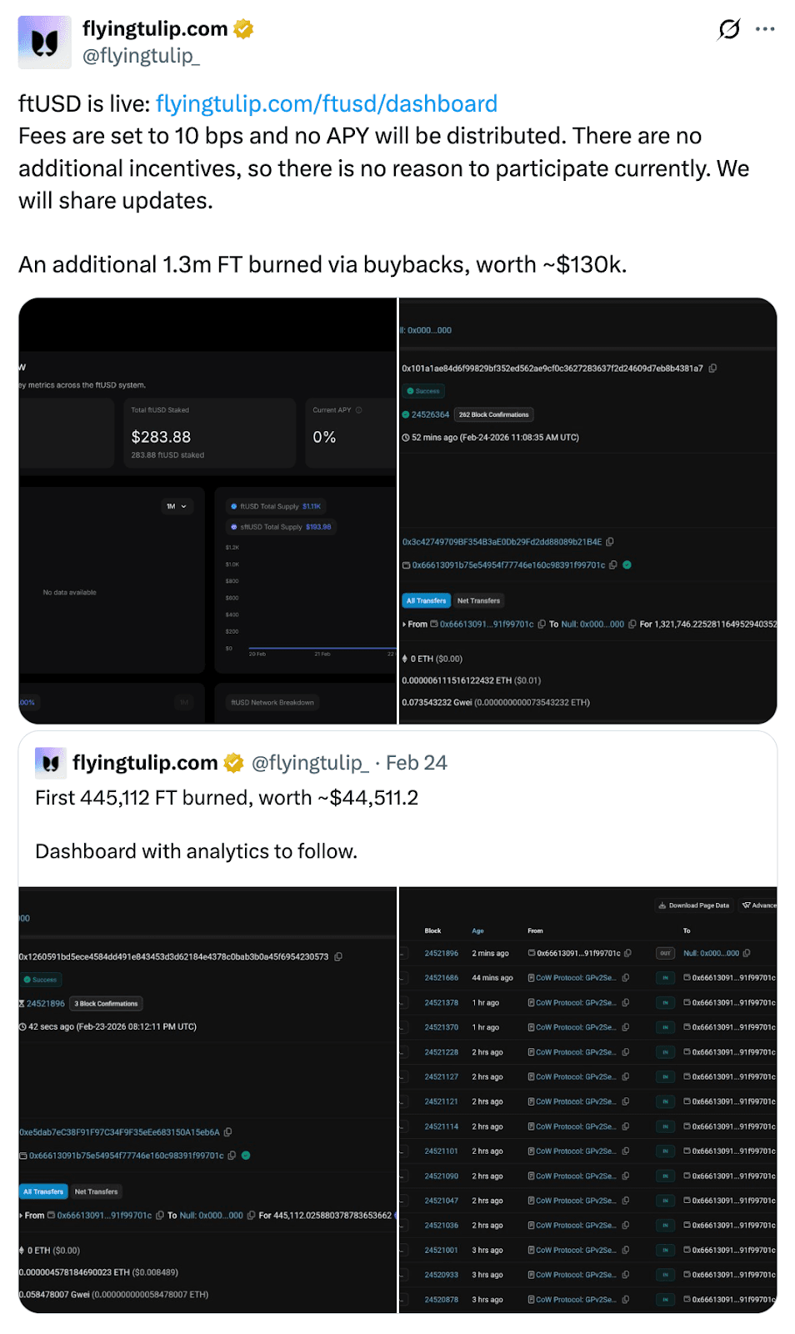Image resolution: width=795 pixels, height=1334 pixels.
Task: Click flyingtulip.com's profile avatar
Action: 43,41
